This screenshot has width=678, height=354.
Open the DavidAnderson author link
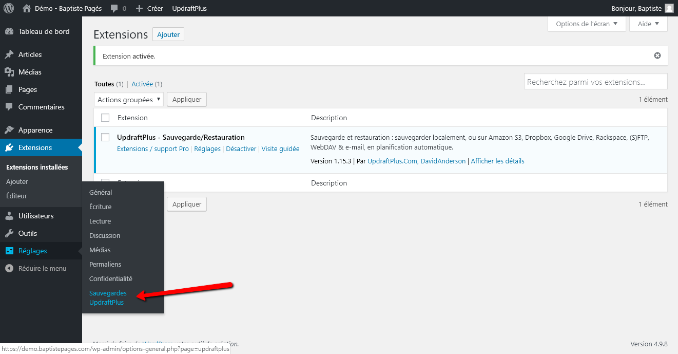(443, 161)
